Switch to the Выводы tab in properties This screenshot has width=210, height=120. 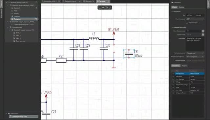(181, 7)
